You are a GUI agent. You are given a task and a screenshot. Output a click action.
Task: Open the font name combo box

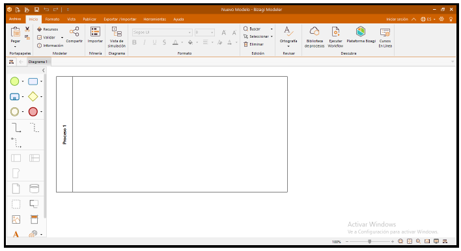tap(162, 33)
